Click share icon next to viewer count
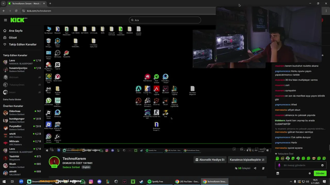 [255, 168]
